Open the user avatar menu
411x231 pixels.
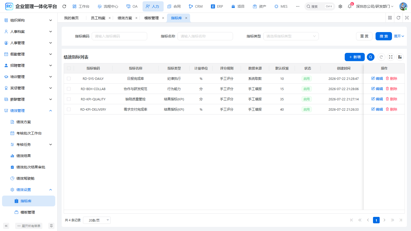click(x=403, y=6)
